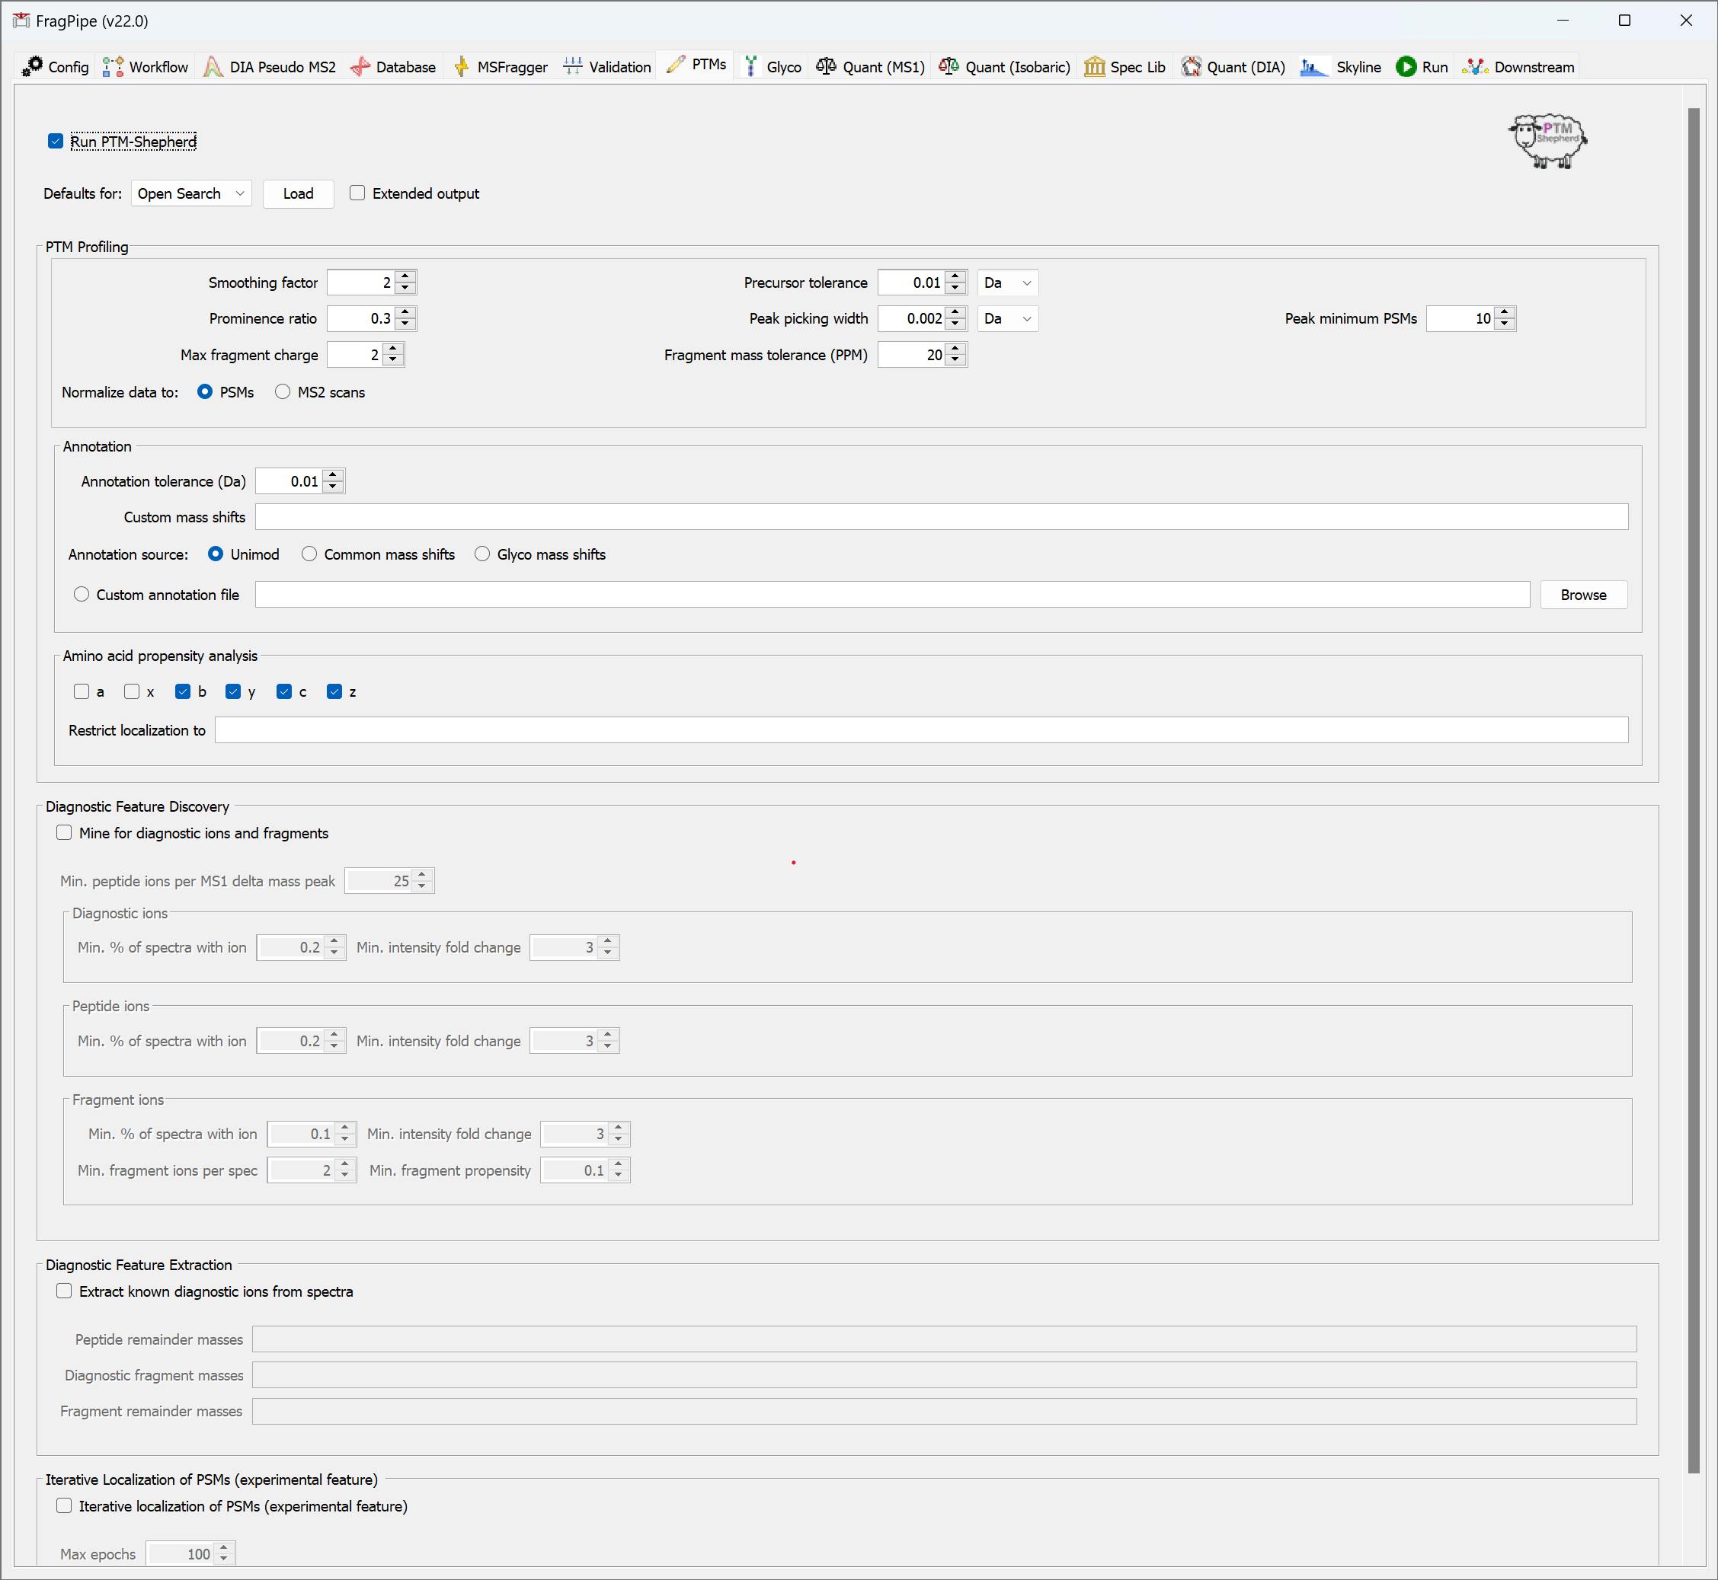Enable Mine for diagnostic ions and fragments

(x=64, y=833)
